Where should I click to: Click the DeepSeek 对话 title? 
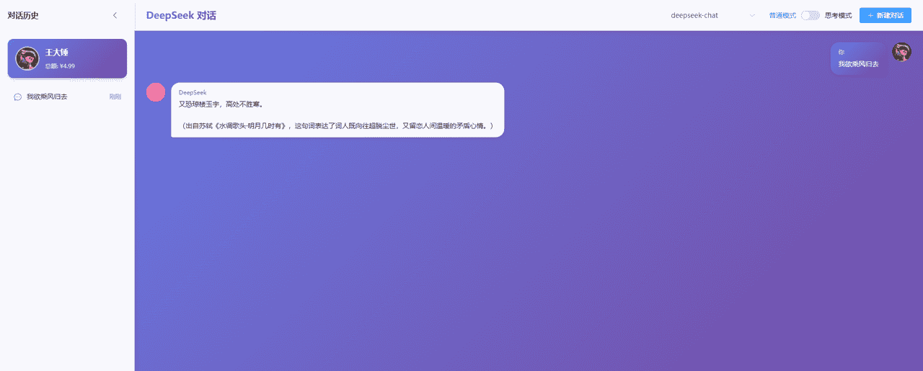click(181, 15)
